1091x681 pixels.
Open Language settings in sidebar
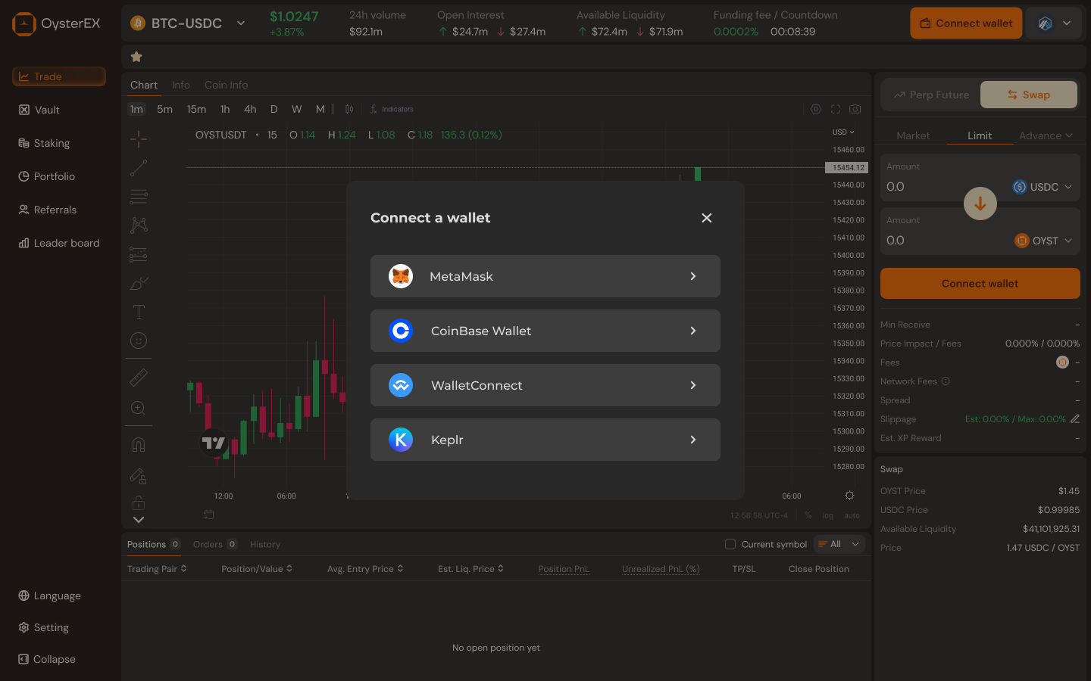(50, 595)
